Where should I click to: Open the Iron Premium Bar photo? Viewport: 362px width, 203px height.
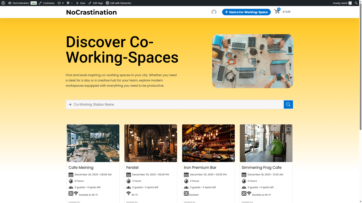pyautogui.click(x=208, y=143)
